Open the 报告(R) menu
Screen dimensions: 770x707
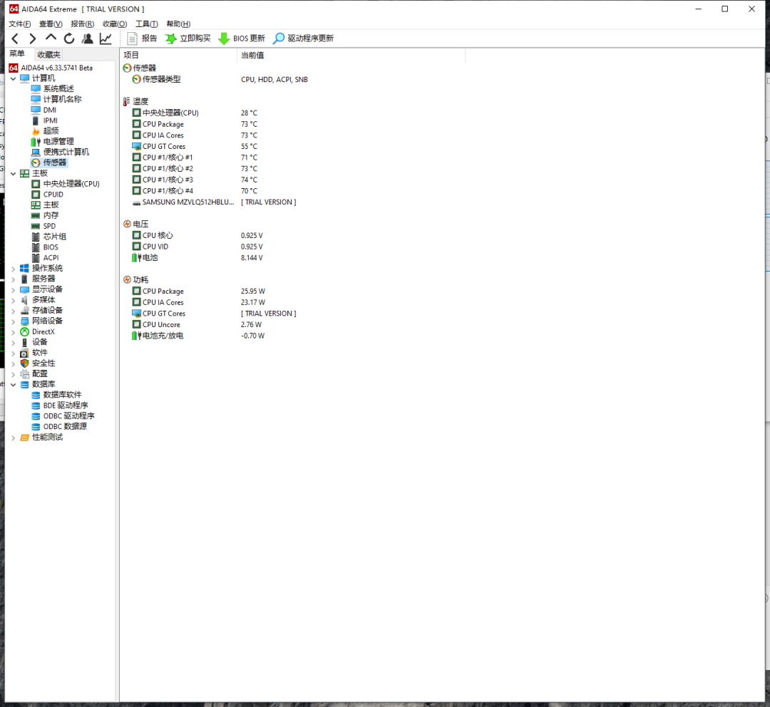[83, 24]
